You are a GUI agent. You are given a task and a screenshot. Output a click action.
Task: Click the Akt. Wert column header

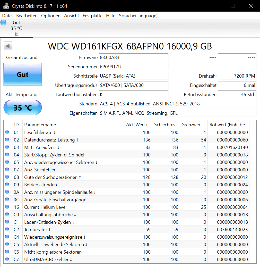(138, 125)
